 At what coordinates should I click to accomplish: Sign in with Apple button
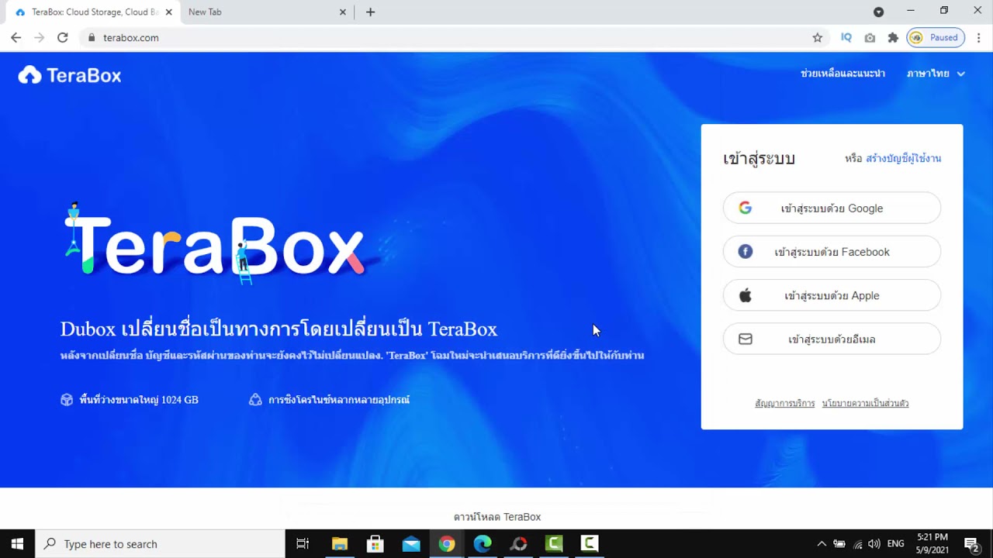(x=832, y=295)
